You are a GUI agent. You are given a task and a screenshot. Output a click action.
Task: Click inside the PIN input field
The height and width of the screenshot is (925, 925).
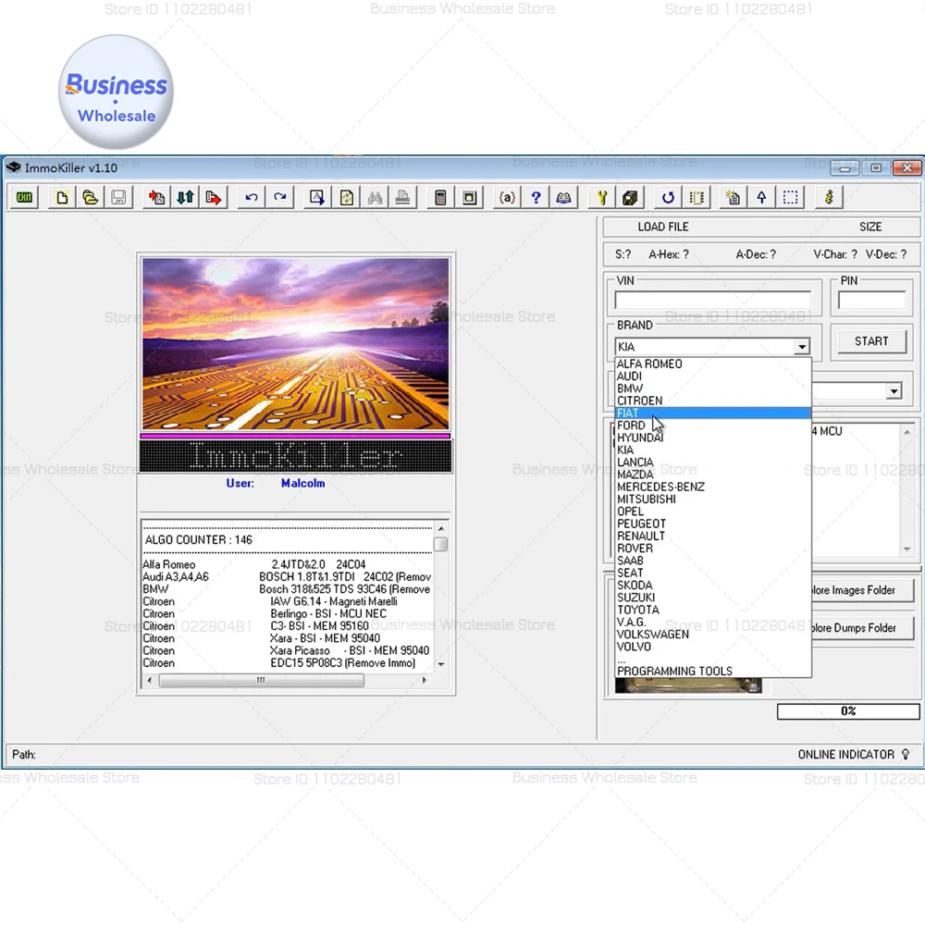click(x=871, y=301)
